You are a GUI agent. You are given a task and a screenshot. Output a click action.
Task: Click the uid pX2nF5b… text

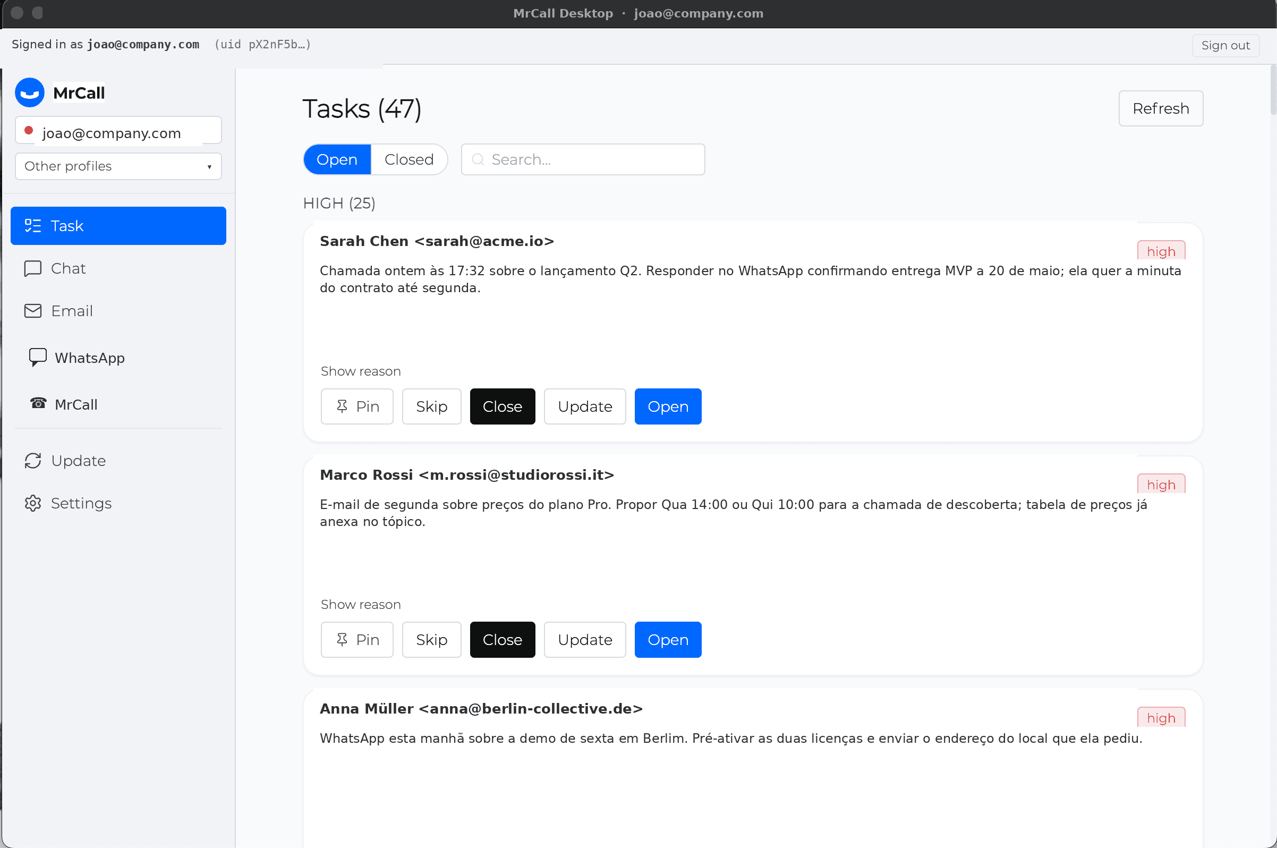(263, 44)
